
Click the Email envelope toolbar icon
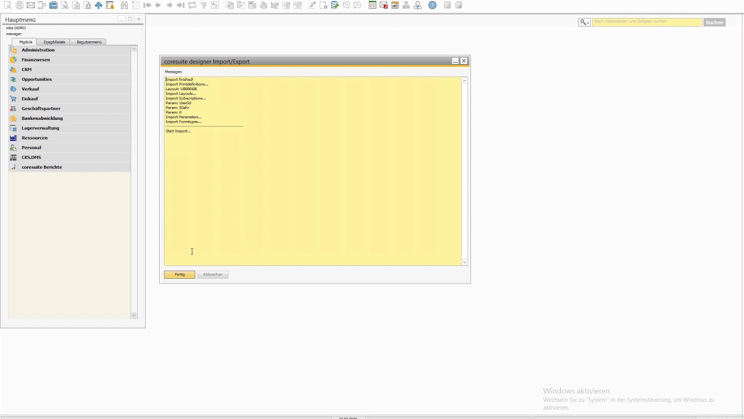31,5
